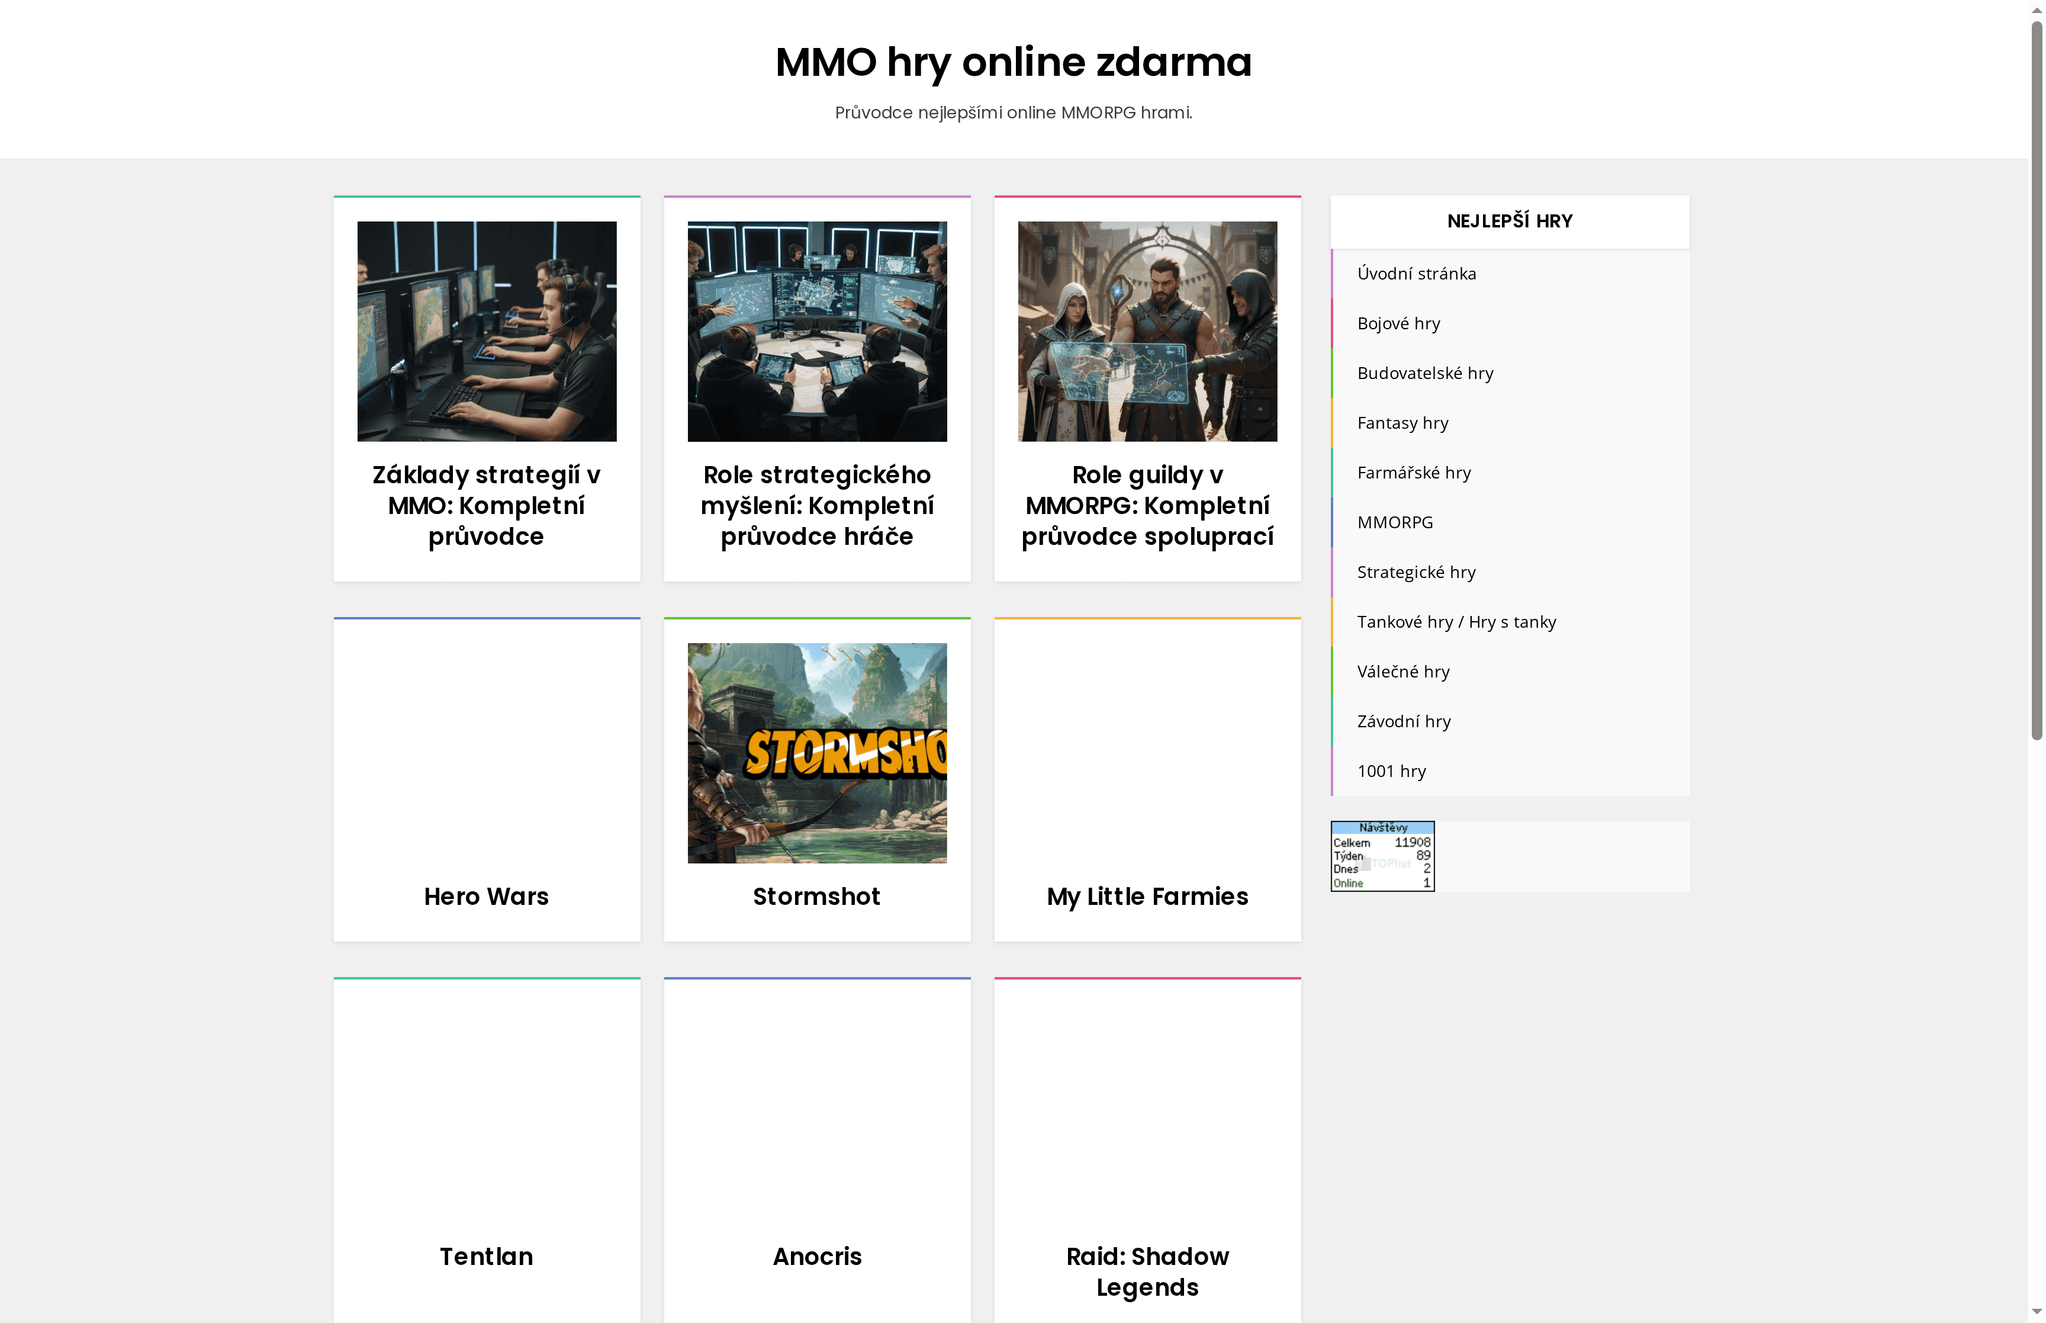Open the article Základy strategií v MMO
This screenshot has height=1323, width=2046.
tap(486, 505)
